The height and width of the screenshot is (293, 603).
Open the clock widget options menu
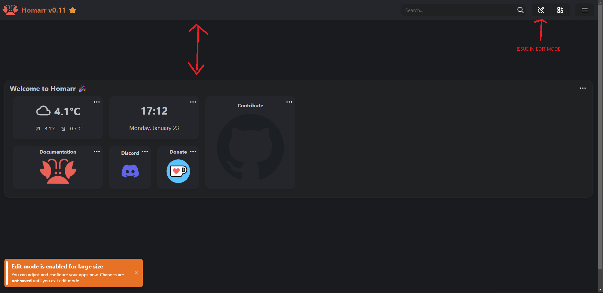[x=193, y=102]
